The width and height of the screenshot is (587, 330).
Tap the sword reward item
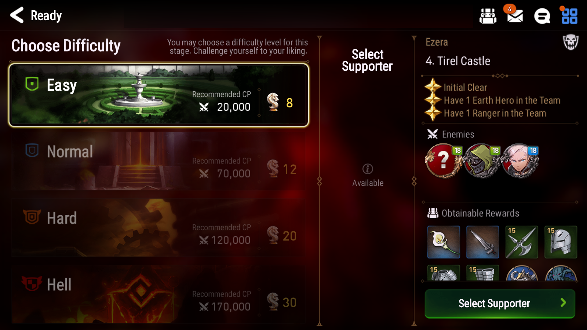(x=482, y=242)
